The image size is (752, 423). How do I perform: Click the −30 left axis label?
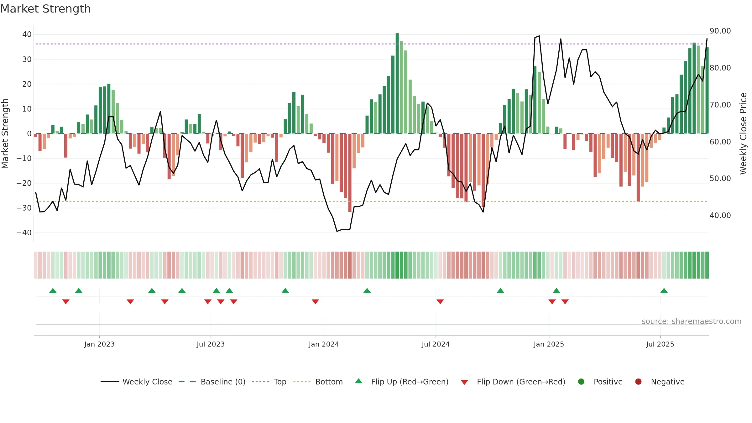point(24,208)
